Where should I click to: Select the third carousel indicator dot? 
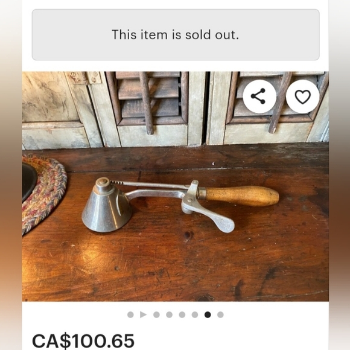click(156, 315)
